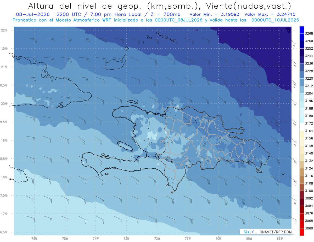Click the '70W' longitude label
Viewport: 314px width, 242px height.
click(218, 239)
